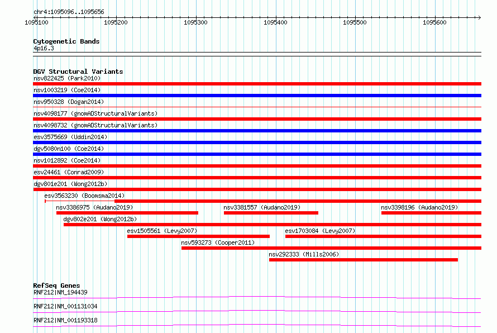Open RNF212|NM_194439 gene label
Viewport: 497px width, 333px height.
60,292
